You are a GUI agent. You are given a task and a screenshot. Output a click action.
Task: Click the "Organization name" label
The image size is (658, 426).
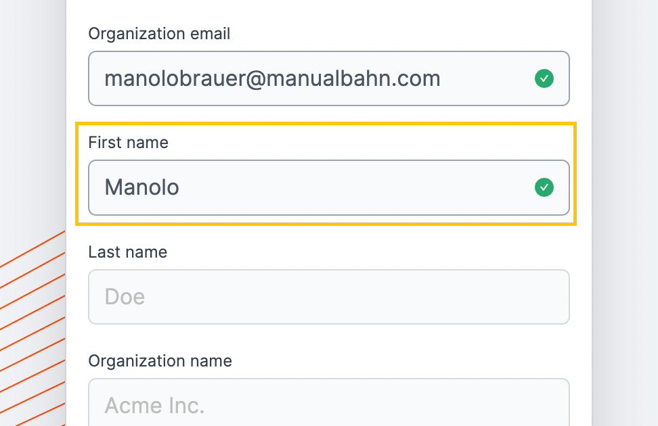point(160,360)
